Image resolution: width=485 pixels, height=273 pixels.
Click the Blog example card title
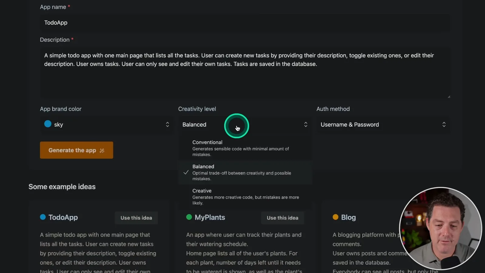click(348, 217)
